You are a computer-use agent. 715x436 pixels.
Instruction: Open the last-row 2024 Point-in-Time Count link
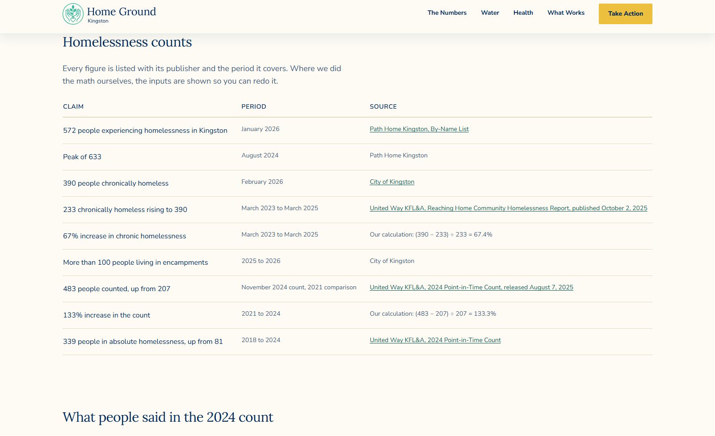tap(435, 340)
